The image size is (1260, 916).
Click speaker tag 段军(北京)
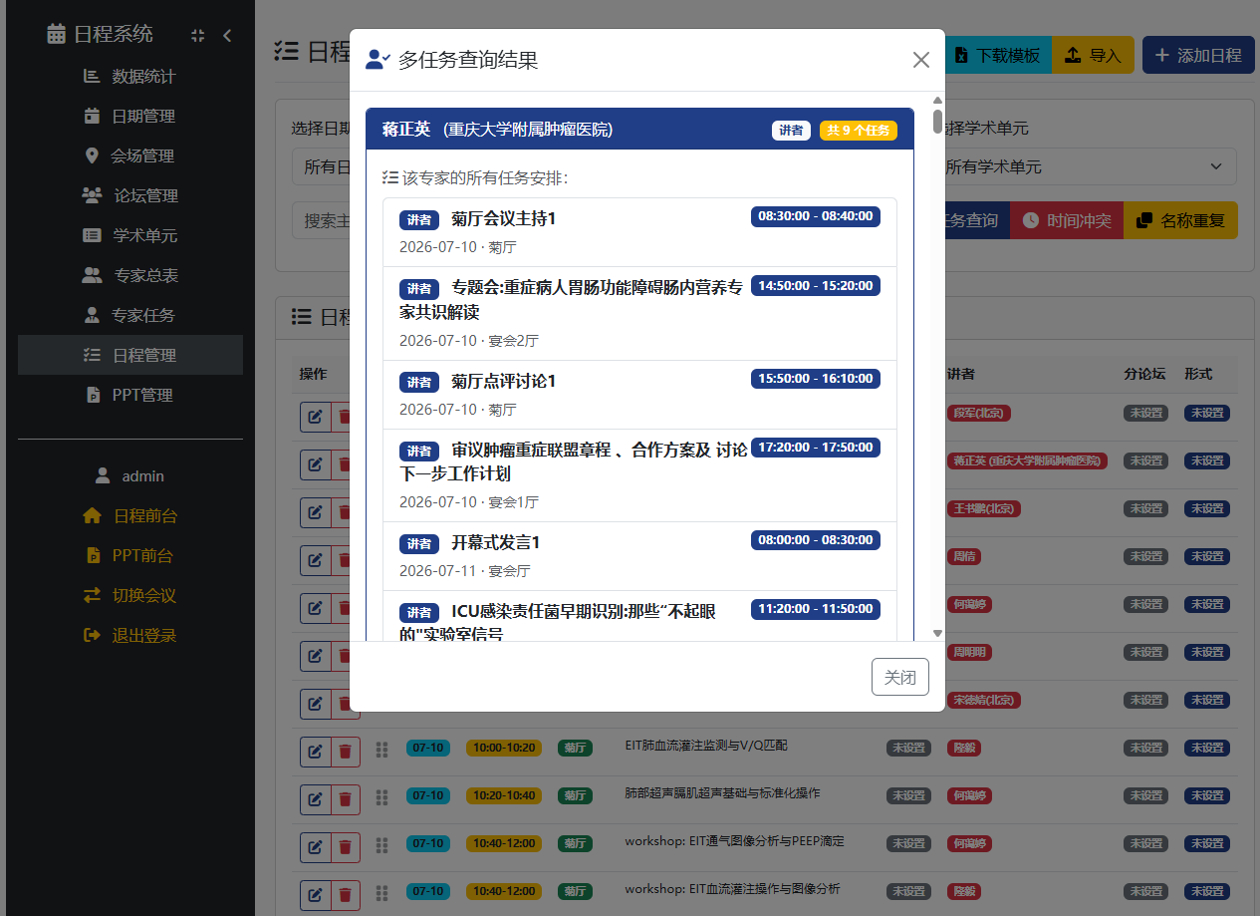979,413
